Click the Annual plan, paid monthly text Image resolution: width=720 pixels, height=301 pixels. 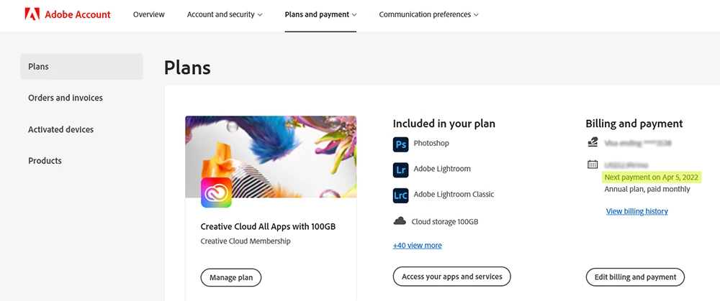(647, 189)
